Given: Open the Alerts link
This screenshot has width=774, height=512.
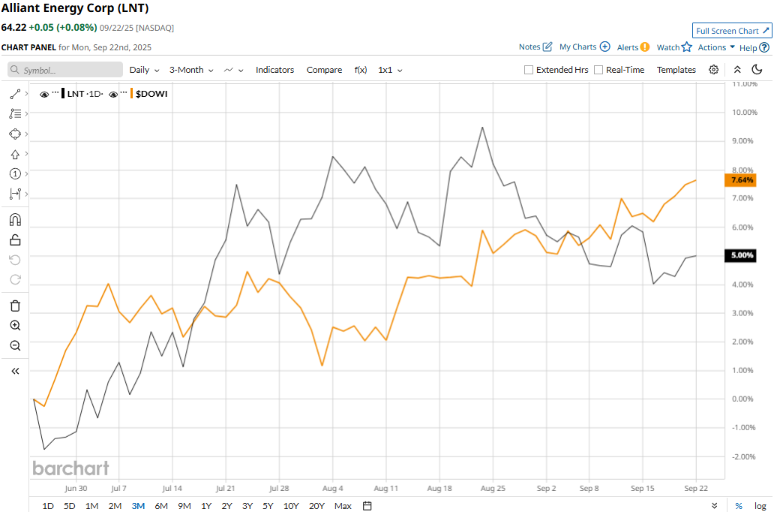Looking at the screenshot, I should tap(628, 47).
